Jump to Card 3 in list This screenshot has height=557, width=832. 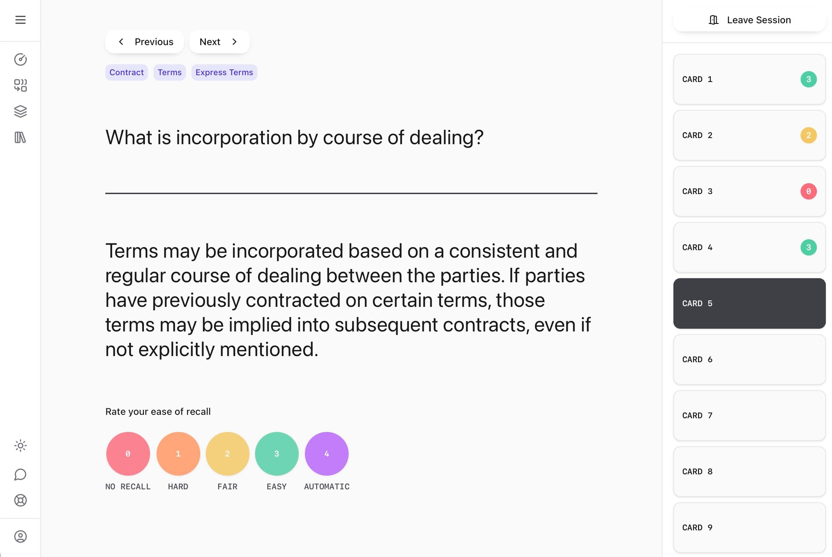point(749,191)
